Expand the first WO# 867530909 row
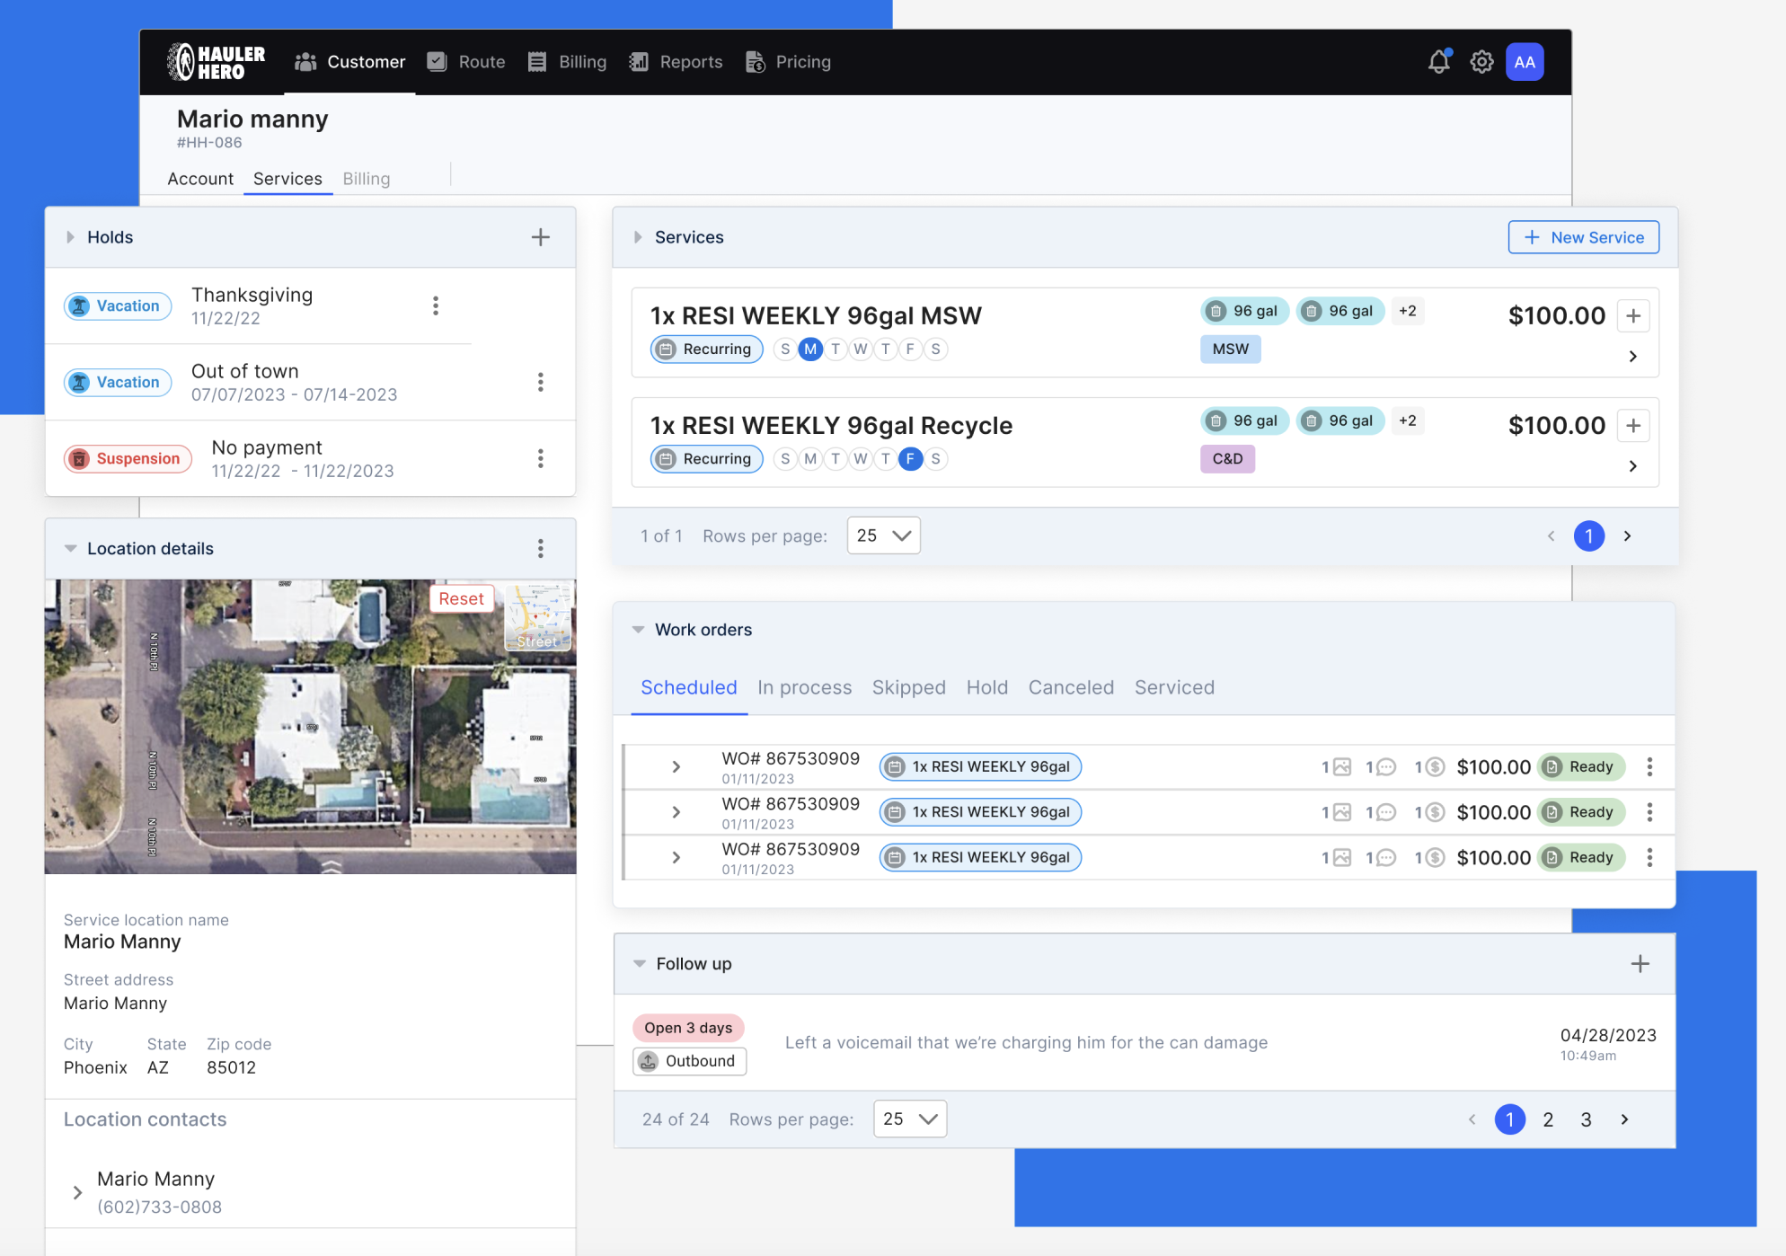The height and width of the screenshot is (1256, 1786). [675, 766]
